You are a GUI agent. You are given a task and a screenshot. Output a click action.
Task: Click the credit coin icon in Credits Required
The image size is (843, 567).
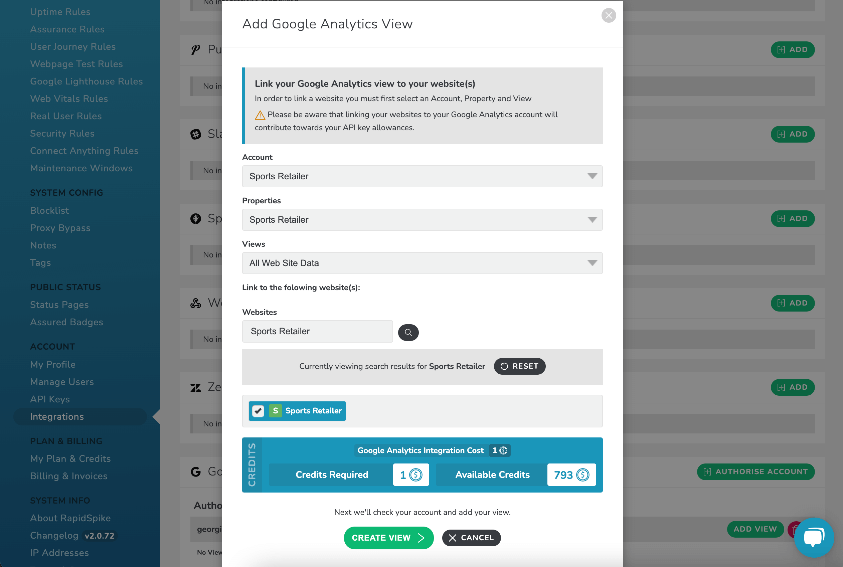pos(416,475)
